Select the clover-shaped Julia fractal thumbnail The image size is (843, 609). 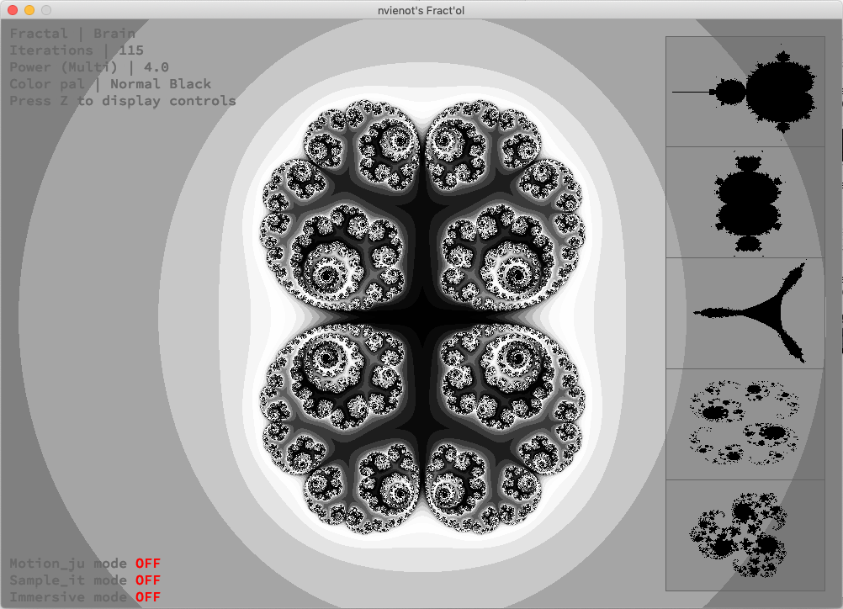pos(745,535)
